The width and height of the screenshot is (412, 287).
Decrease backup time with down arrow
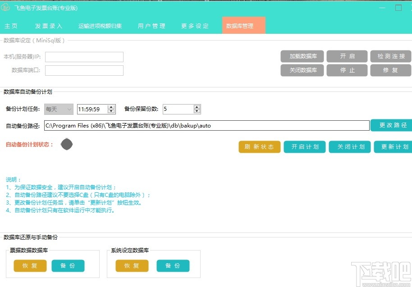111,111
